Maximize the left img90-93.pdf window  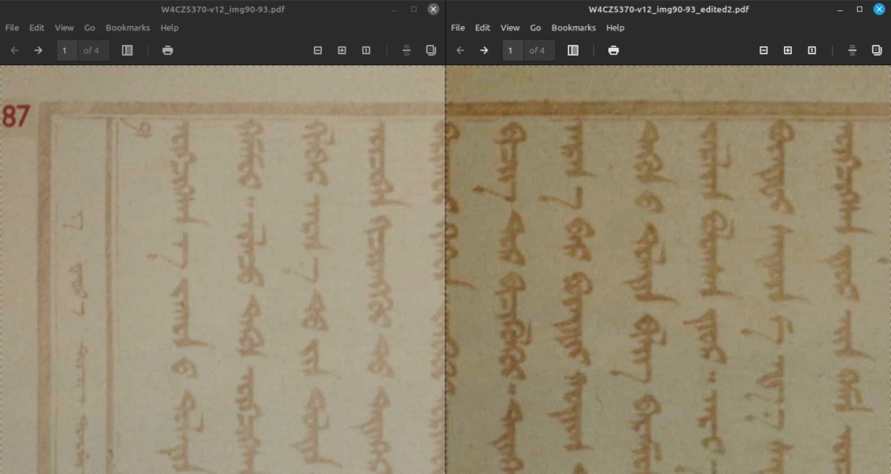click(413, 9)
